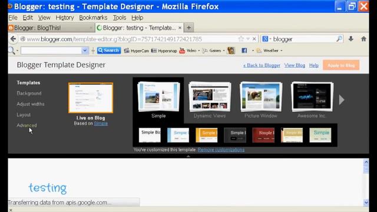Open the File menu
Screen dimensions: 377x212
[x=13, y=18]
